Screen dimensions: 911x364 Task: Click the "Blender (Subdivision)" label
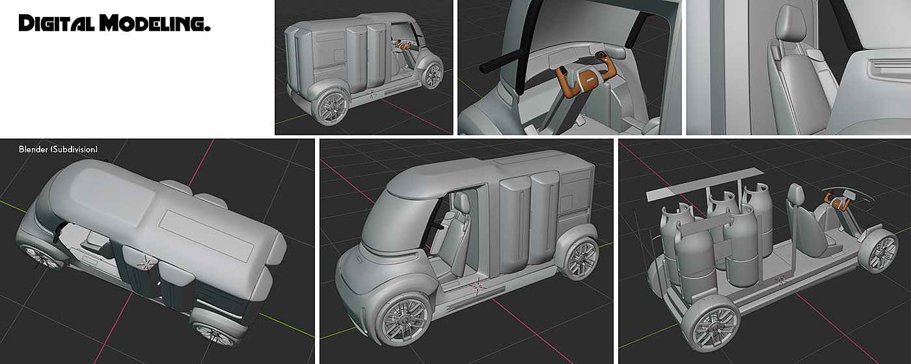pyautogui.click(x=59, y=149)
